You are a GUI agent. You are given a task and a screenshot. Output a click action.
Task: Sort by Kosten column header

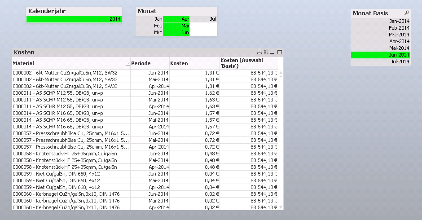pyautogui.click(x=194, y=63)
